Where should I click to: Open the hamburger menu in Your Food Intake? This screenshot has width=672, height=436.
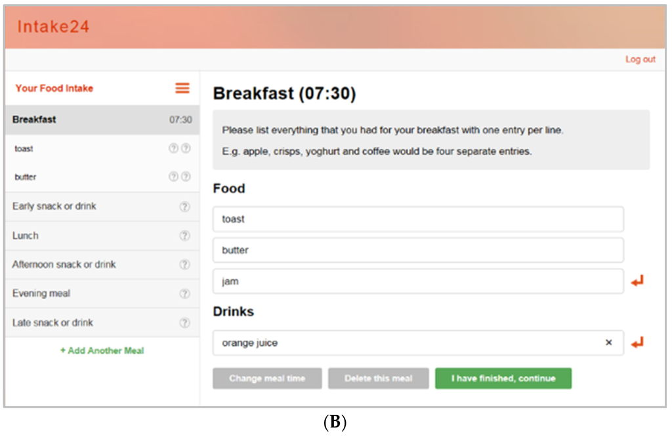(x=182, y=88)
